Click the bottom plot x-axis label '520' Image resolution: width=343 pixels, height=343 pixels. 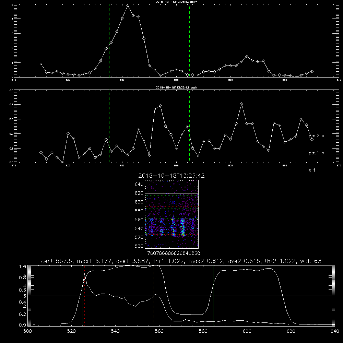(x=71, y=331)
